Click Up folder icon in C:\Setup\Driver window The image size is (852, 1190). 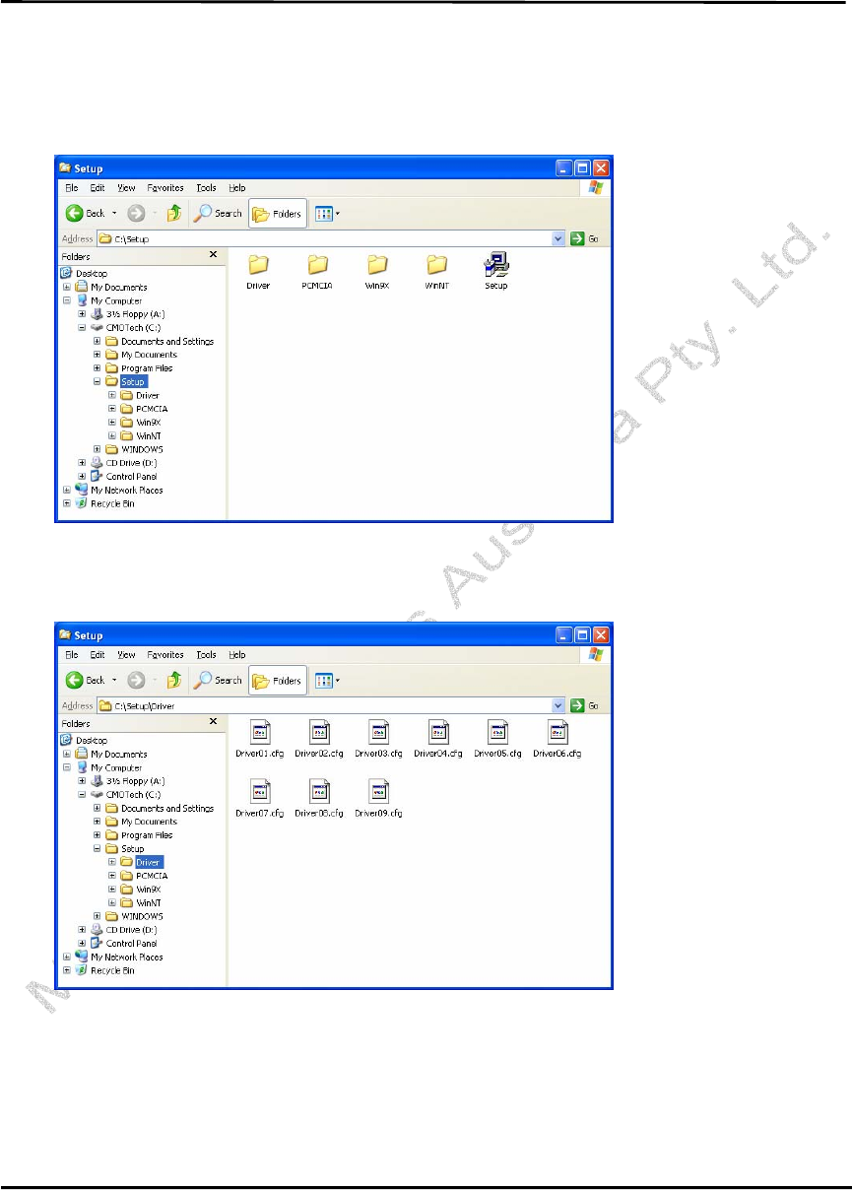(174, 680)
